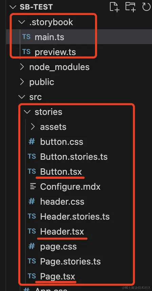Collapse the stories folder
152x291 pixels.
click(27, 112)
